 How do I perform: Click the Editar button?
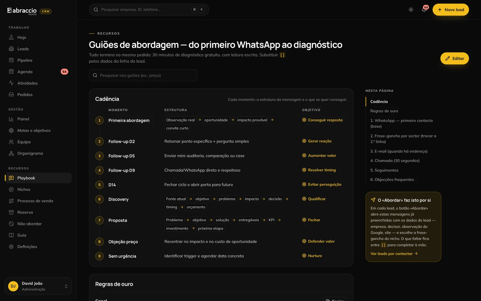455,58
